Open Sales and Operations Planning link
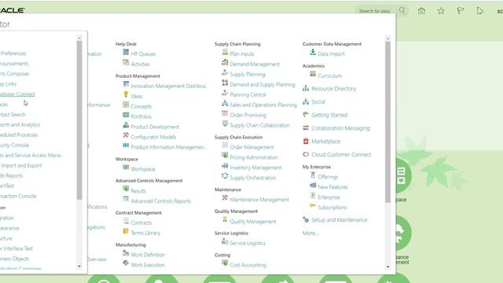Screen dimensions: 503x283 click(x=263, y=105)
